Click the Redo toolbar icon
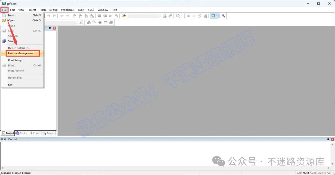 coord(54,16)
